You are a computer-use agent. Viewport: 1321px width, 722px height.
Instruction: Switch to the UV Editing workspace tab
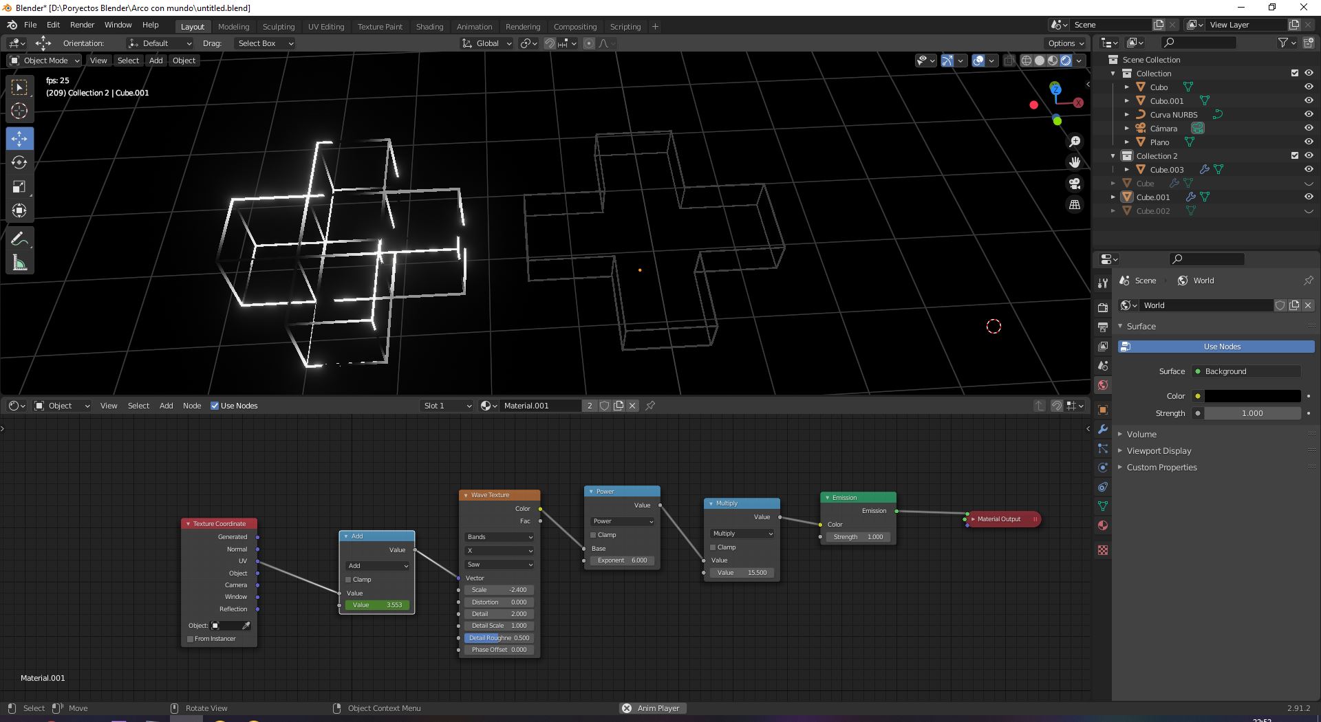326,27
